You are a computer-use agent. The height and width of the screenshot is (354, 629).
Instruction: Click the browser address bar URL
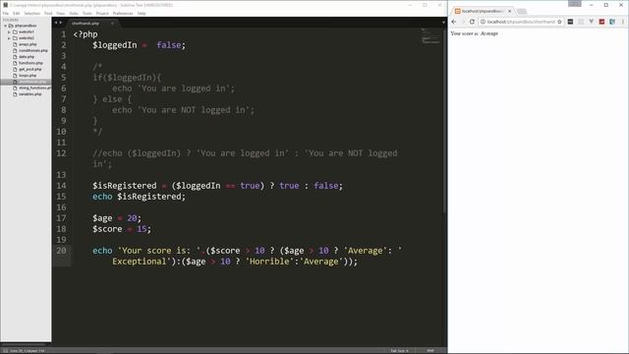[x=521, y=22]
